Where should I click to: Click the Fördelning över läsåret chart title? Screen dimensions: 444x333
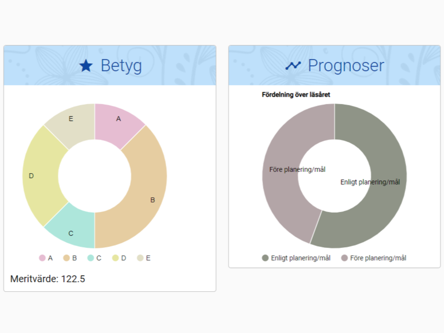tap(296, 95)
